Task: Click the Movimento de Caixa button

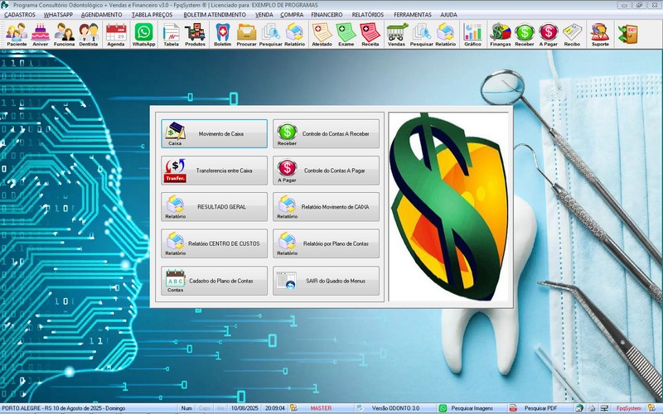Action: coord(215,133)
